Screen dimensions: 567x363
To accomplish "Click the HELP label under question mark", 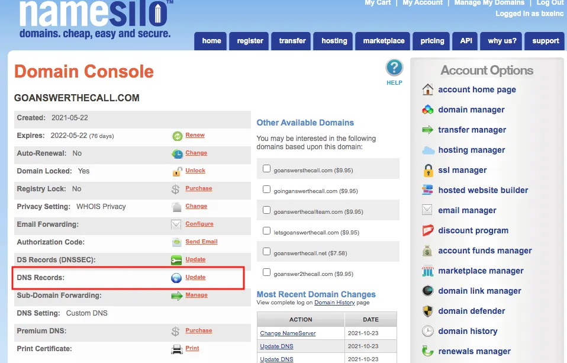I will point(394,83).
